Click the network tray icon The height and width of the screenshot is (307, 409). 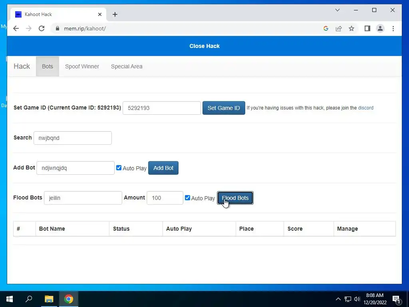[348, 299]
